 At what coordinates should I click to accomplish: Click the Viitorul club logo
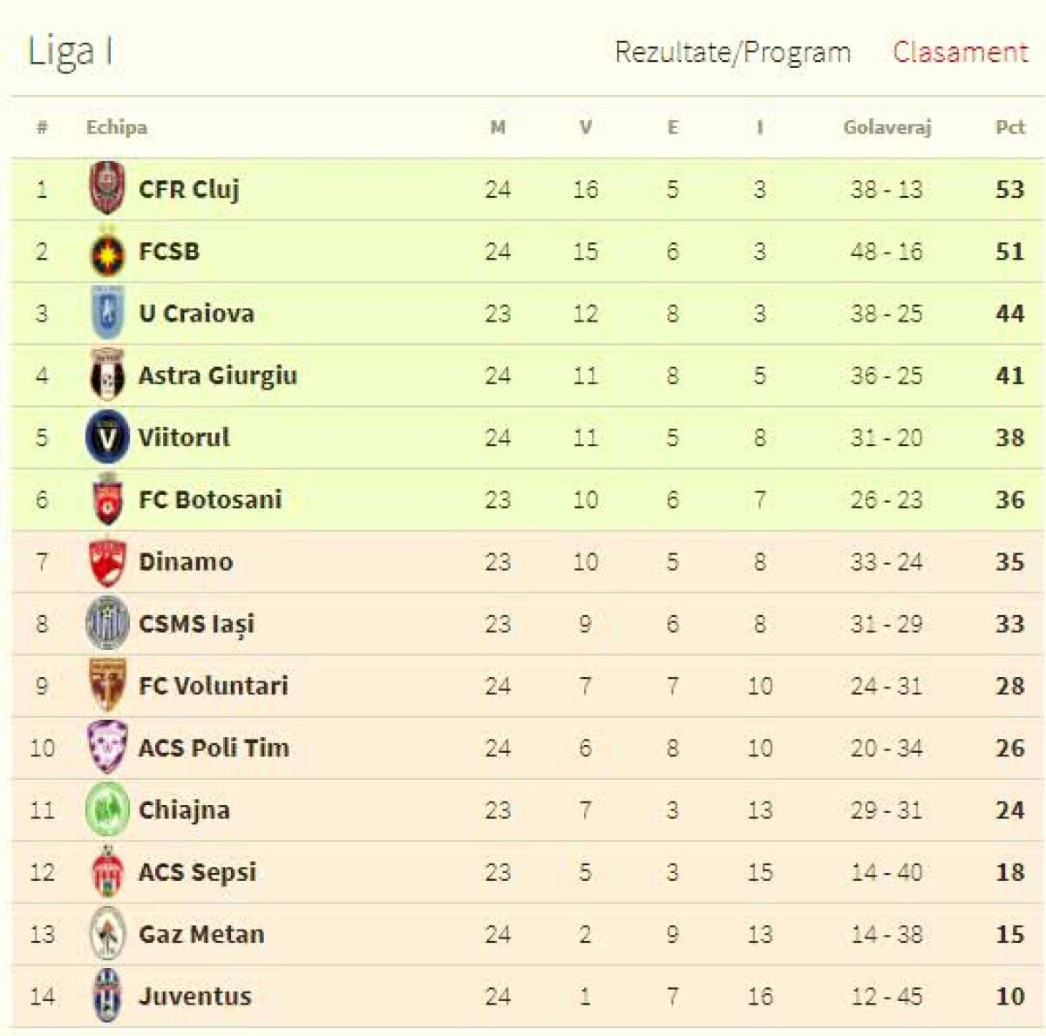click(107, 437)
